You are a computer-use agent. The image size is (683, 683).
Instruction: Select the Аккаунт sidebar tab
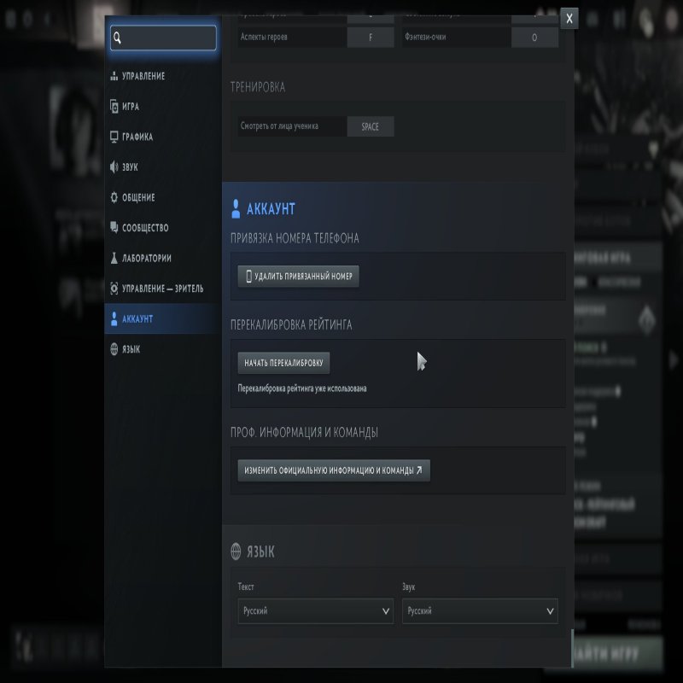pyautogui.click(x=137, y=318)
